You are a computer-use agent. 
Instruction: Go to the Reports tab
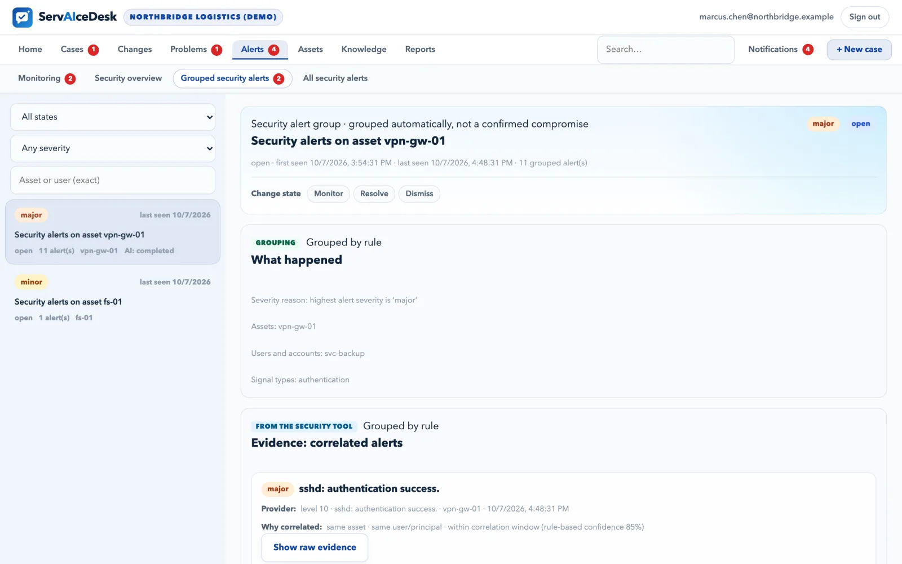tap(420, 49)
